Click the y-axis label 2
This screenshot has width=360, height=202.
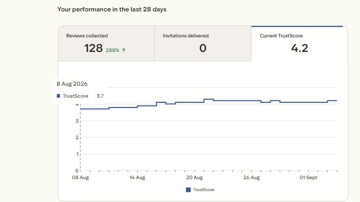click(77, 137)
